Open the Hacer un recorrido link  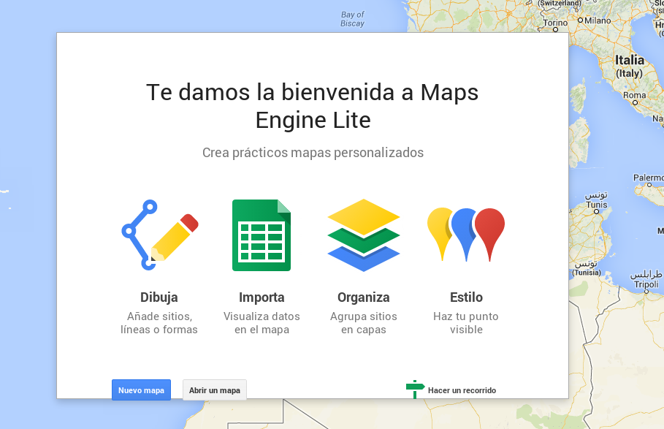click(462, 390)
